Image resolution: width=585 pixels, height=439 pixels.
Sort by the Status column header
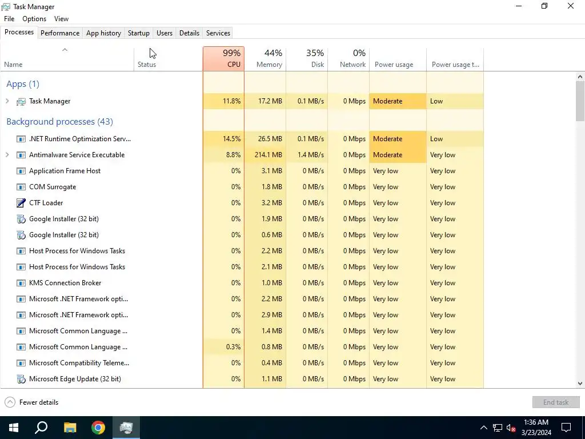(x=169, y=59)
